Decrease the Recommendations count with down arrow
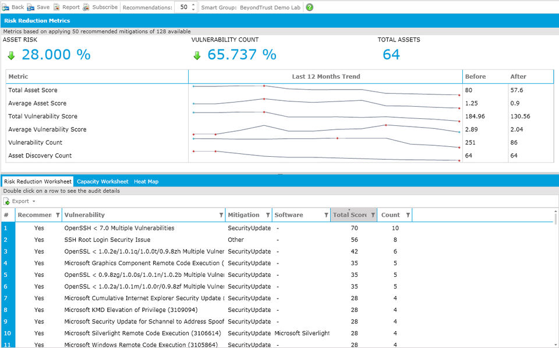 (x=193, y=9)
